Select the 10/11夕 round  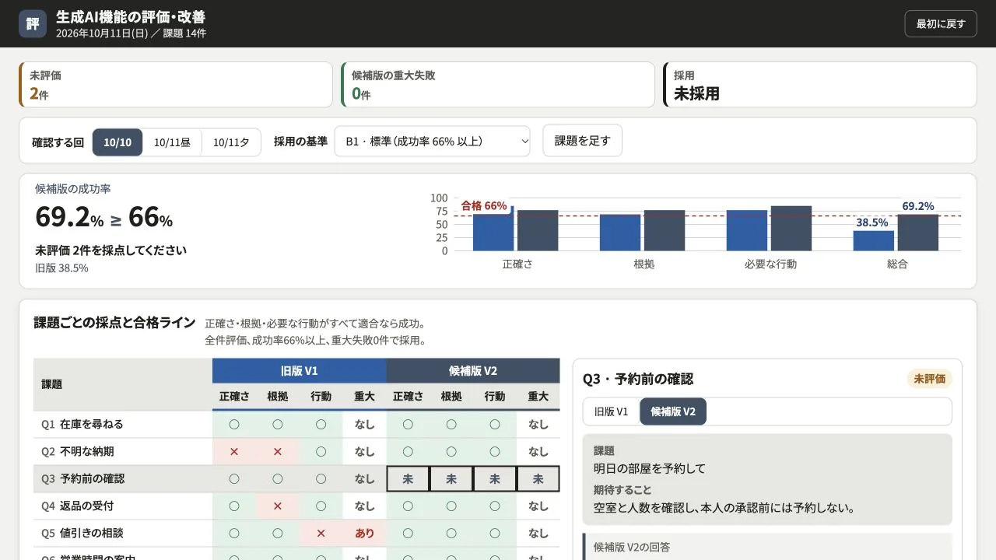(x=231, y=142)
